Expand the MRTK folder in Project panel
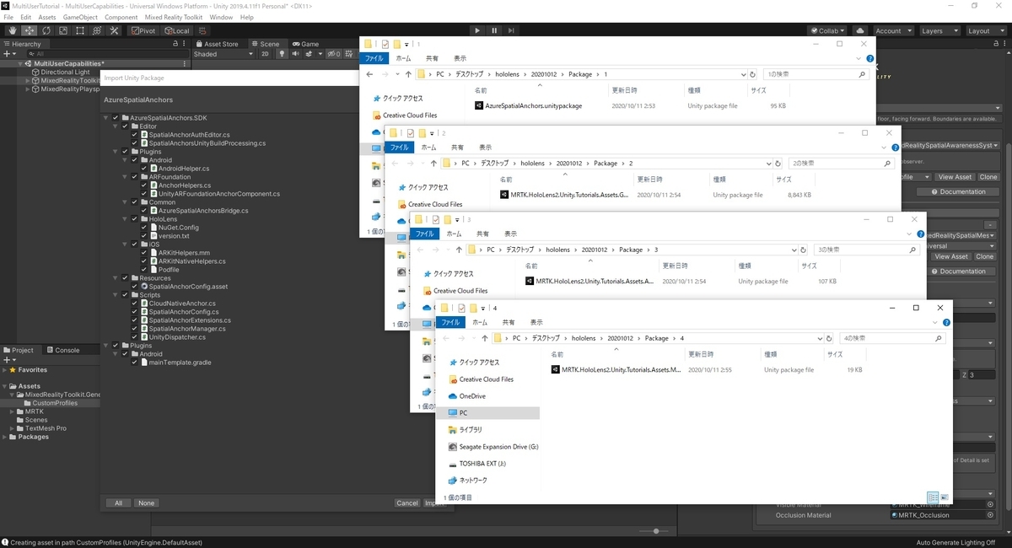This screenshot has height=548, width=1012. (13, 411)
